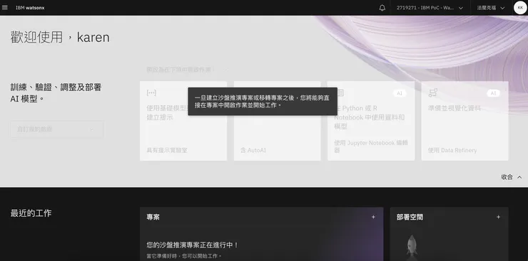This screenshot has height=261, width=528.
Task: Click the 最近的工作 heading
Action: click(31, 213)
